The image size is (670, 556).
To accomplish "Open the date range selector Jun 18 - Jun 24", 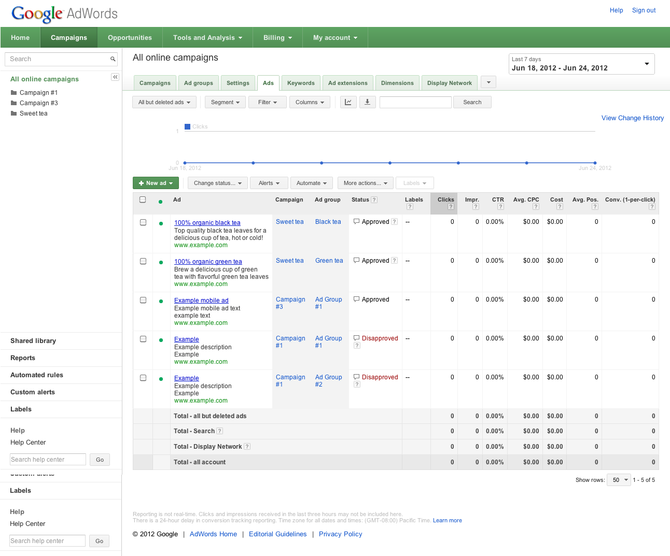I will tap(581, 64).
